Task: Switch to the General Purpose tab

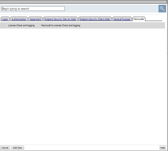Action: tap(122, 19)
